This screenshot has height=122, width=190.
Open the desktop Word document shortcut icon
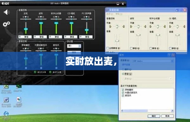pos(6,100)
